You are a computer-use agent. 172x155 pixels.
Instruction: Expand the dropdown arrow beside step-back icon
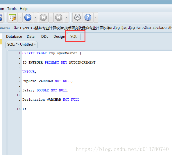pos(66,17)
